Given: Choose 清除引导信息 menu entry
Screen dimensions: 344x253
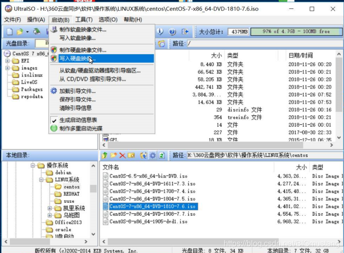Looking at the screenshot, I should [x=102, y=108].
